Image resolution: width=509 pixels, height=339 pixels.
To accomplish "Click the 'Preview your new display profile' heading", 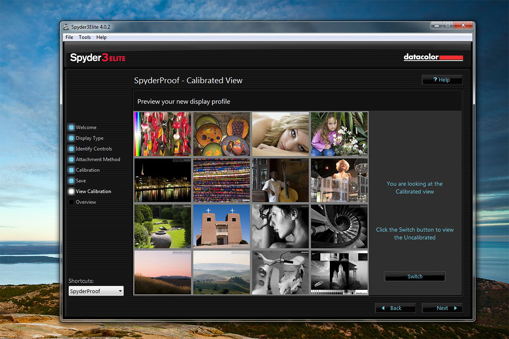I will pyautogui.click(x=184, y=102).
